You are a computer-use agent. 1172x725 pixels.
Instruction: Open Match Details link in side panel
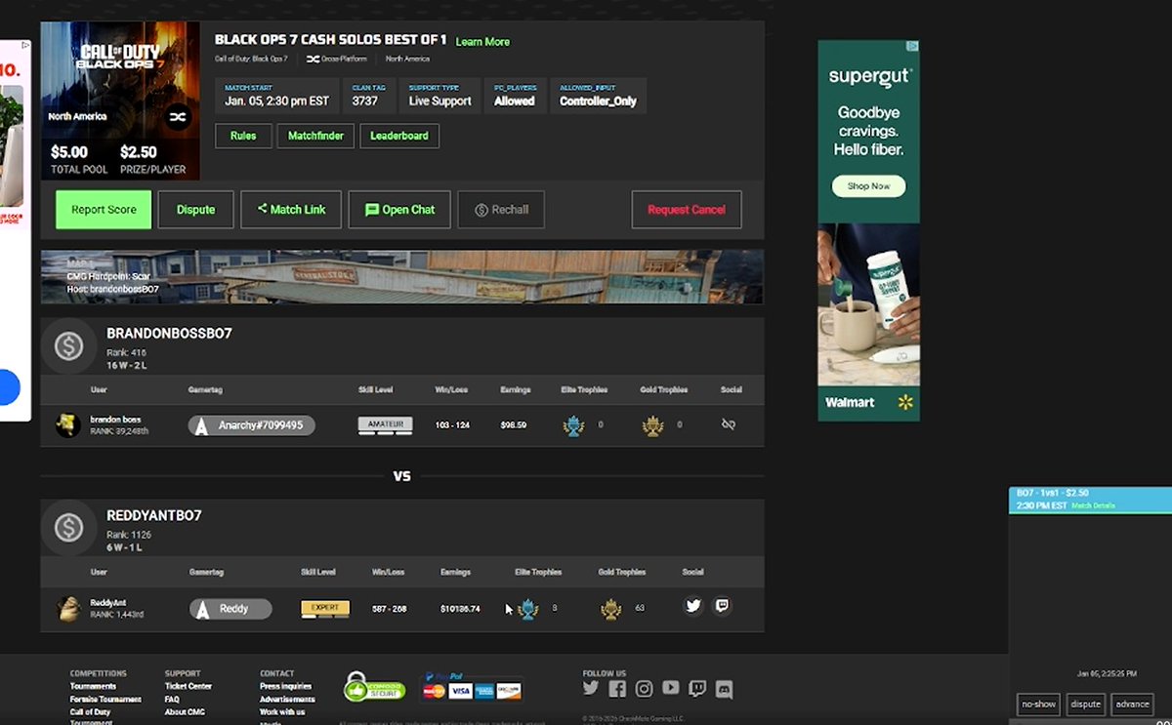coord(1093,505)
